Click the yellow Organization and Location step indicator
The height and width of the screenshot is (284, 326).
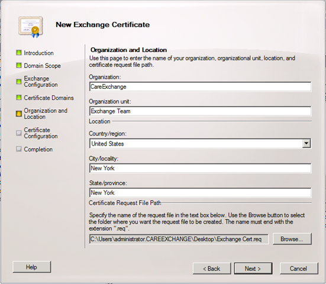coord(19,114)
